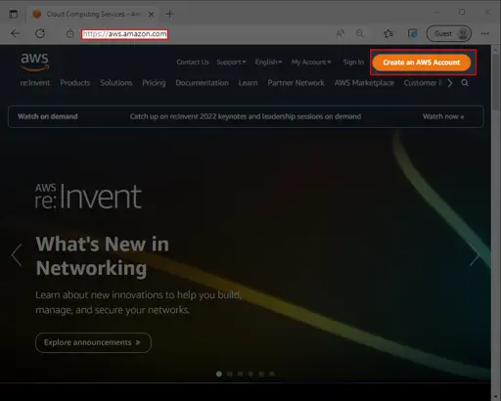Select the aws.amazon.com address bar
The height and width of the screenshot is (401, 501).
(x=124, y=34)
